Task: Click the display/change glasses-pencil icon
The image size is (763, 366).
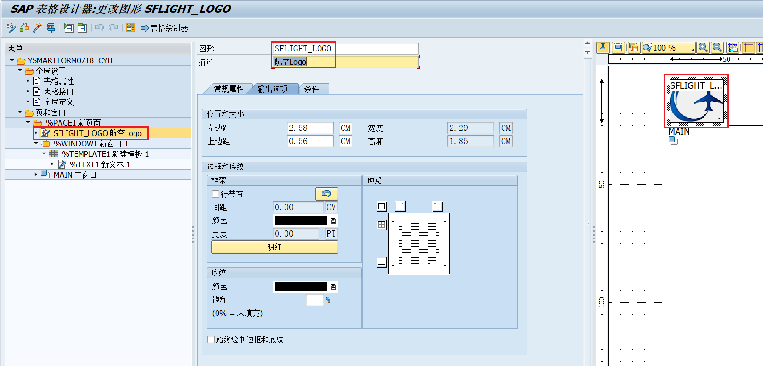Action: [11, 28]
